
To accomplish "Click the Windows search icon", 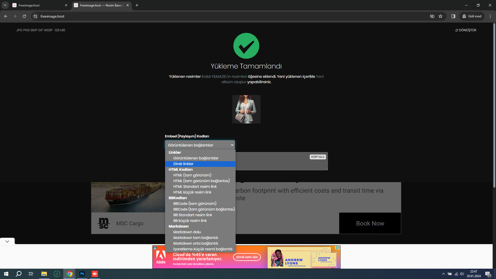I will 19,274.
